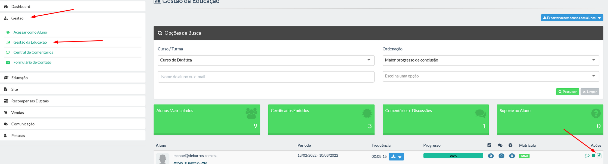Open the Escolha uma opção dropdown
The image size is (608, 164).
[x=491, y=76]
